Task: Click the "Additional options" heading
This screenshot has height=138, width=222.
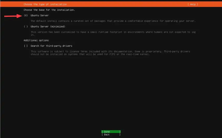Action: 36,41
